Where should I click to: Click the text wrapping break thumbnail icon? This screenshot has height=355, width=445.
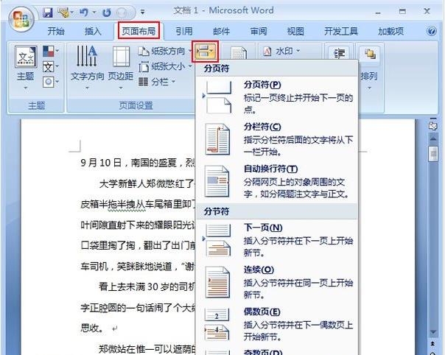(x=217, y=181)
